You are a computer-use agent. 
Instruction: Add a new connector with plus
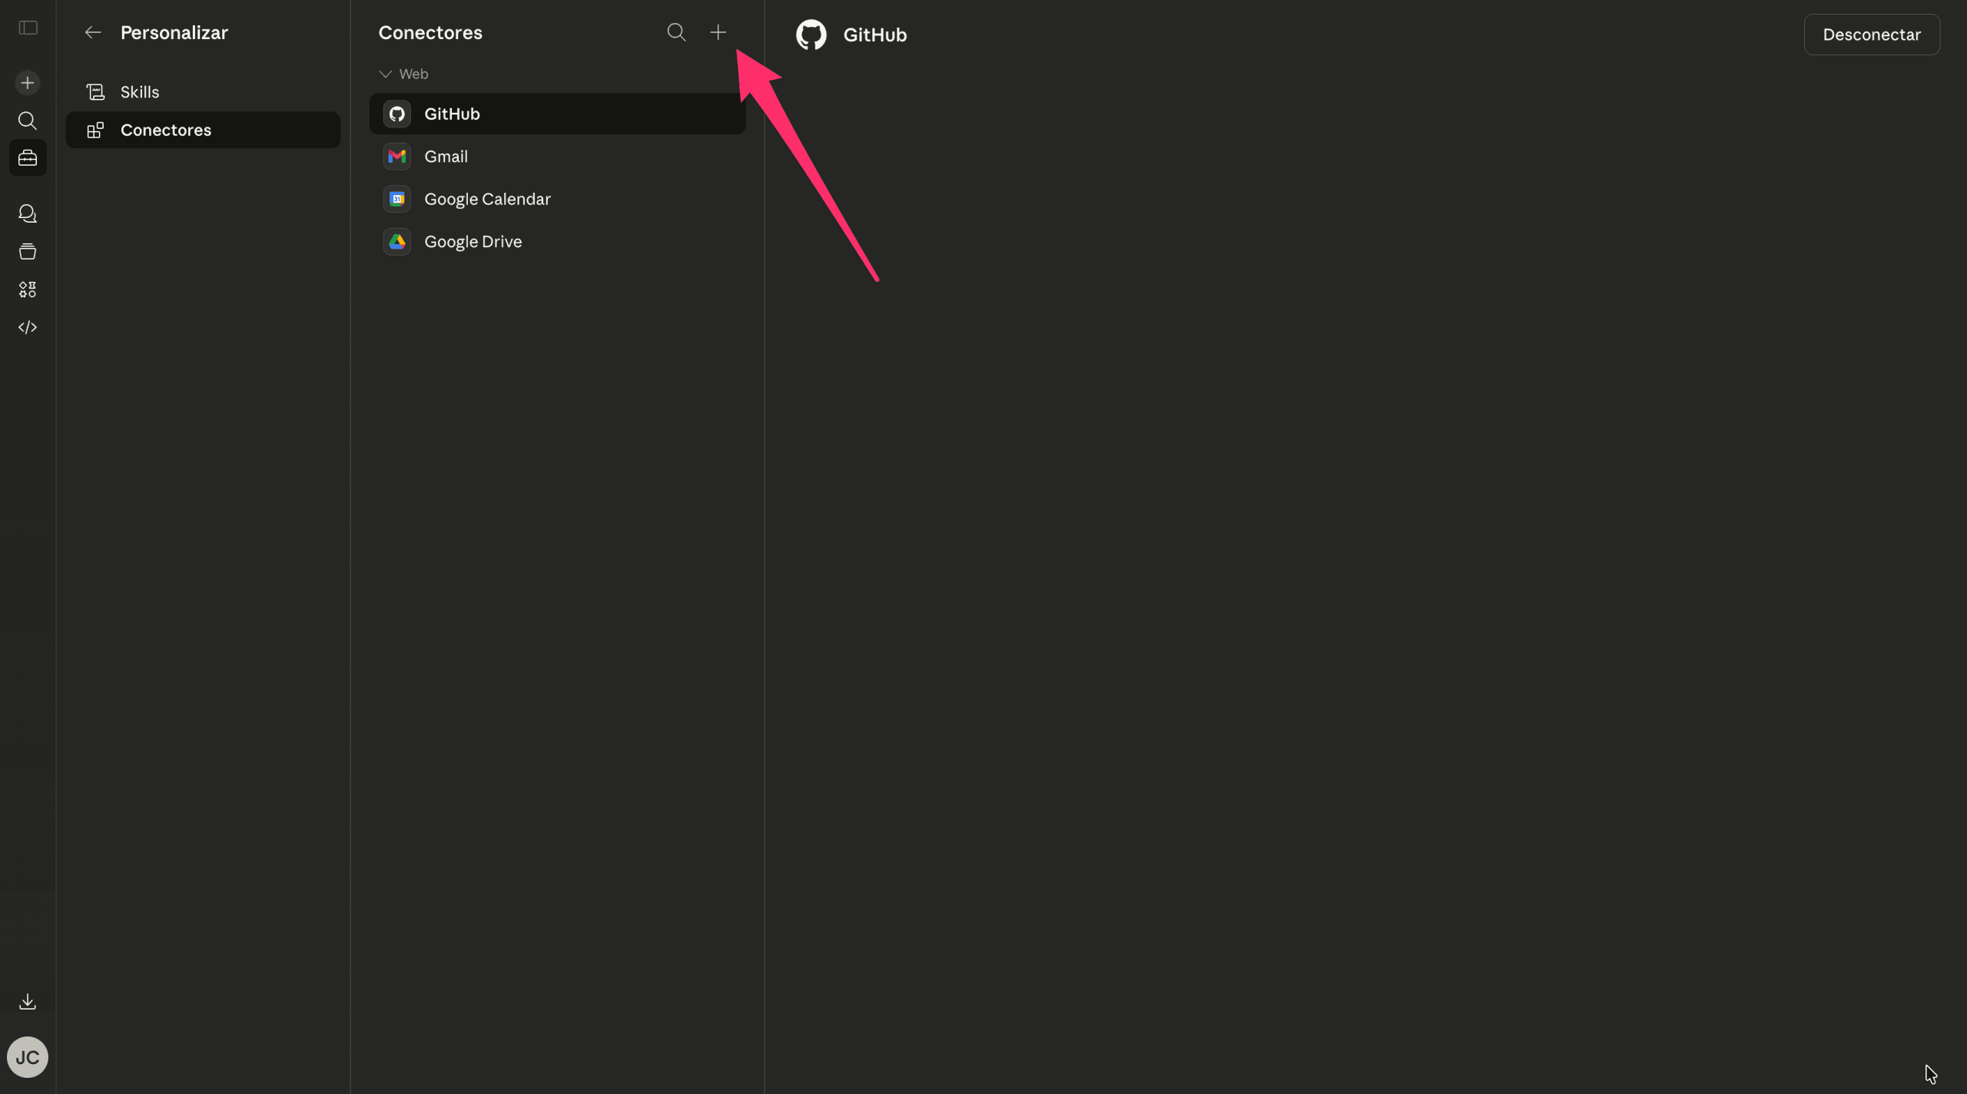coord(718,32)
